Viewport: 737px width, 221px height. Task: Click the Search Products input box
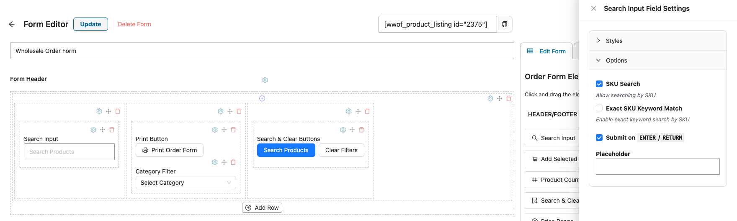coord(69,152)
